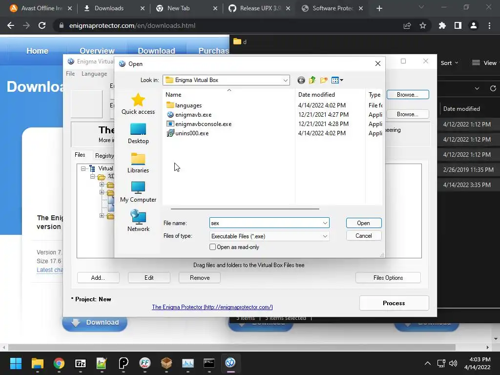Cancel the Open dialog
Image resolution: width=500 pixels, height=375 pixels.
[x=363, y=236]
